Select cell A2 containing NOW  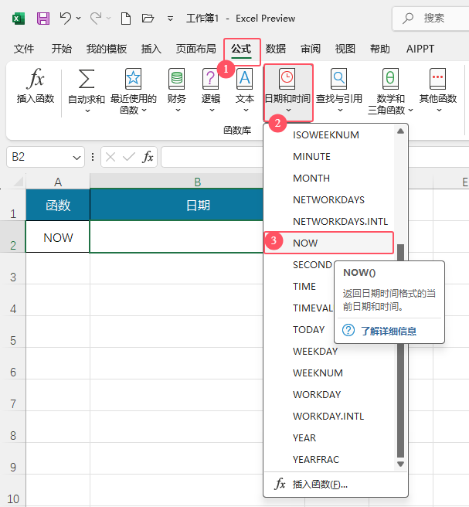[x=58, y=236]
